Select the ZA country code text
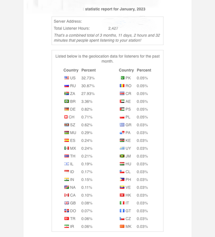Image resolution: width=215 pixels, height=237 pixels. tap(73, 94)
